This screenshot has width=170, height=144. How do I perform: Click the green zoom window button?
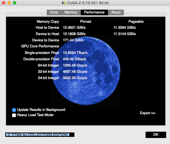click(x=14, y=3)
